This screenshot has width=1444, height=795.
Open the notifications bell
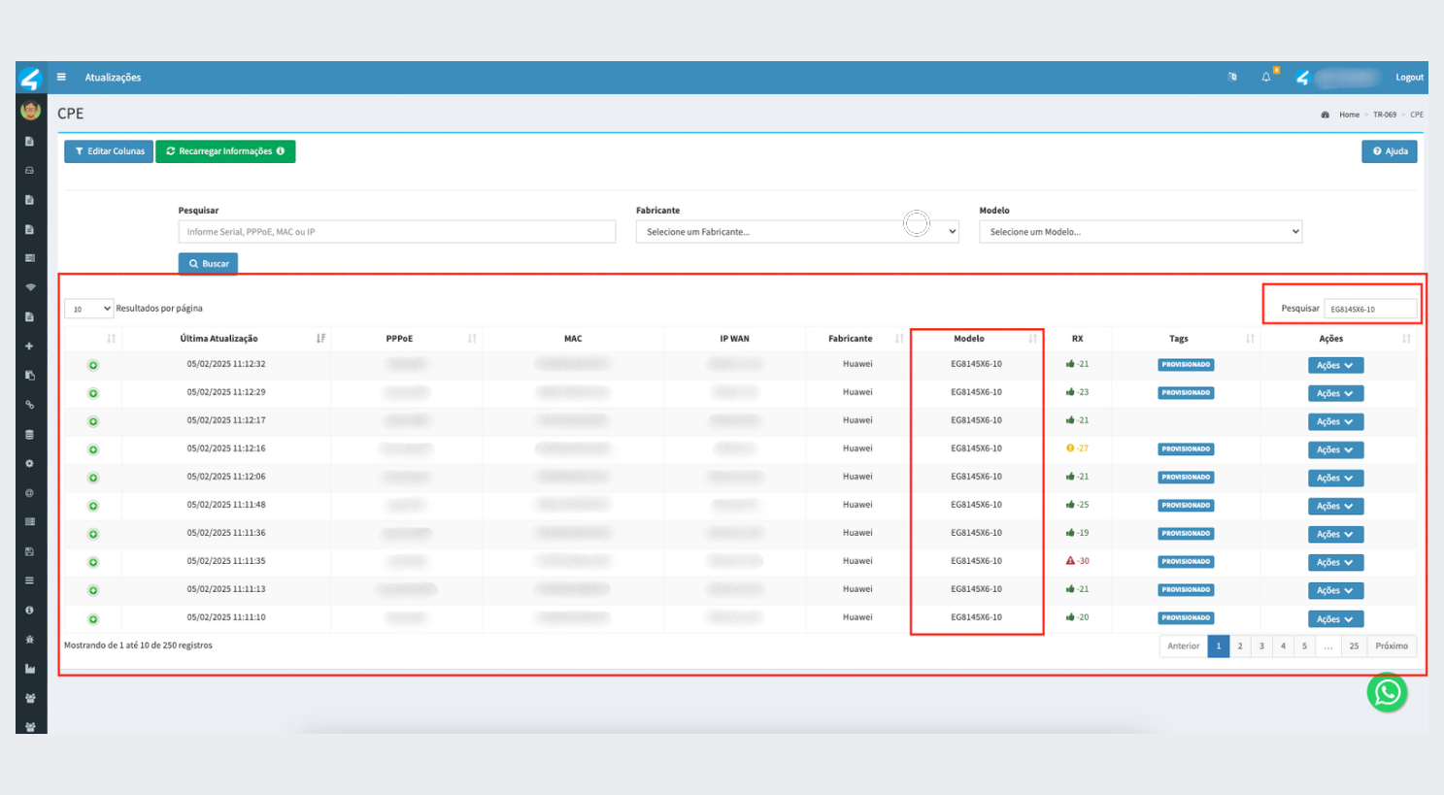(x=1266, y=78)
